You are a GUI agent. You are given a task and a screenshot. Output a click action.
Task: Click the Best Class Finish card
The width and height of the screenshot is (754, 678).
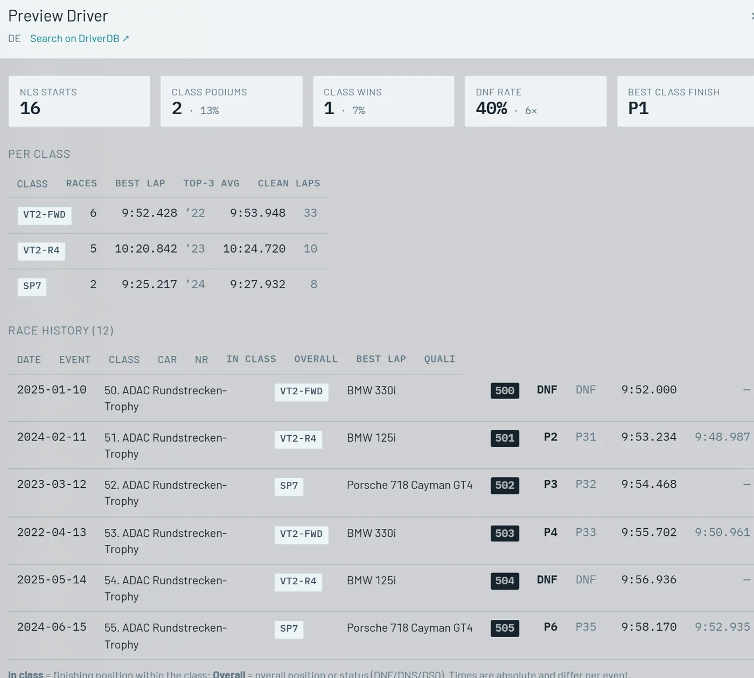pos(686,101)
